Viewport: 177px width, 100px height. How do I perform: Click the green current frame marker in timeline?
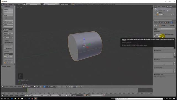pyautogui.click(x=27, y=90)
